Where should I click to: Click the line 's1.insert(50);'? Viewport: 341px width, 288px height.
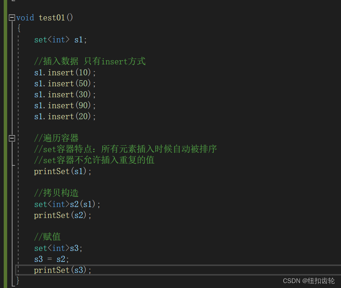pos(65,83)
